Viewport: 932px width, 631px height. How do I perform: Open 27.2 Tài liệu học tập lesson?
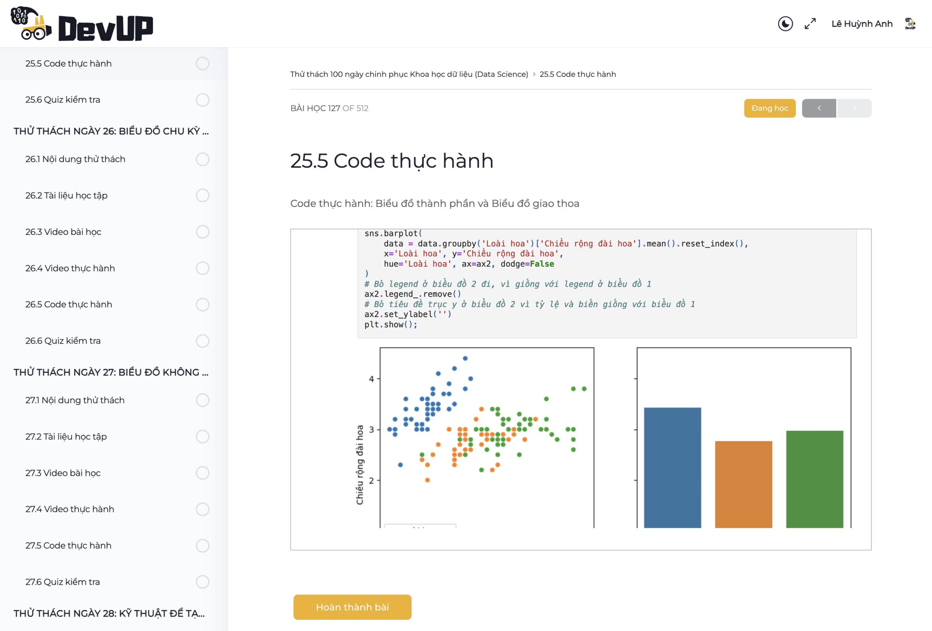coord(66,436)
